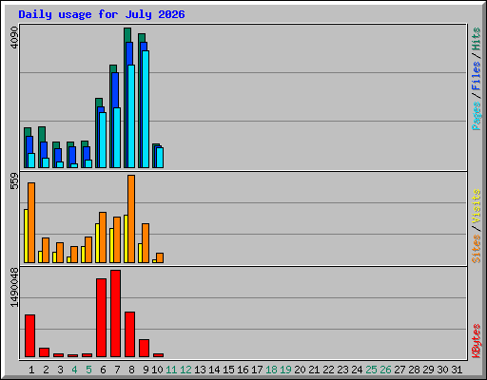Click the day 8 red KBytes bar
This screenshot has height=380, width=487.
coord(129,334)
